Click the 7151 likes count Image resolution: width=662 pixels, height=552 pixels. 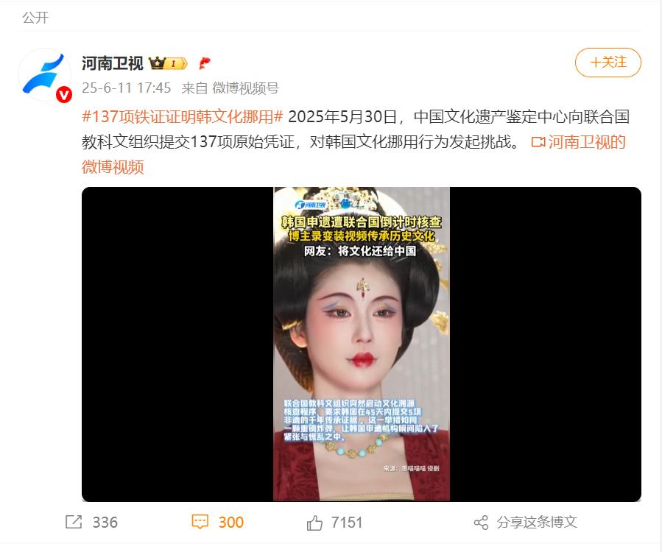[x=347, y=523]
